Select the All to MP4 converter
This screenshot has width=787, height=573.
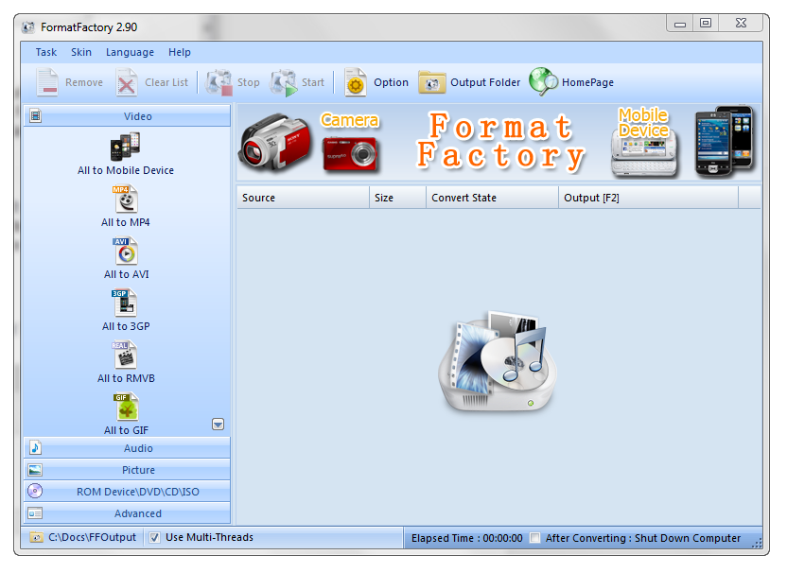126,206
